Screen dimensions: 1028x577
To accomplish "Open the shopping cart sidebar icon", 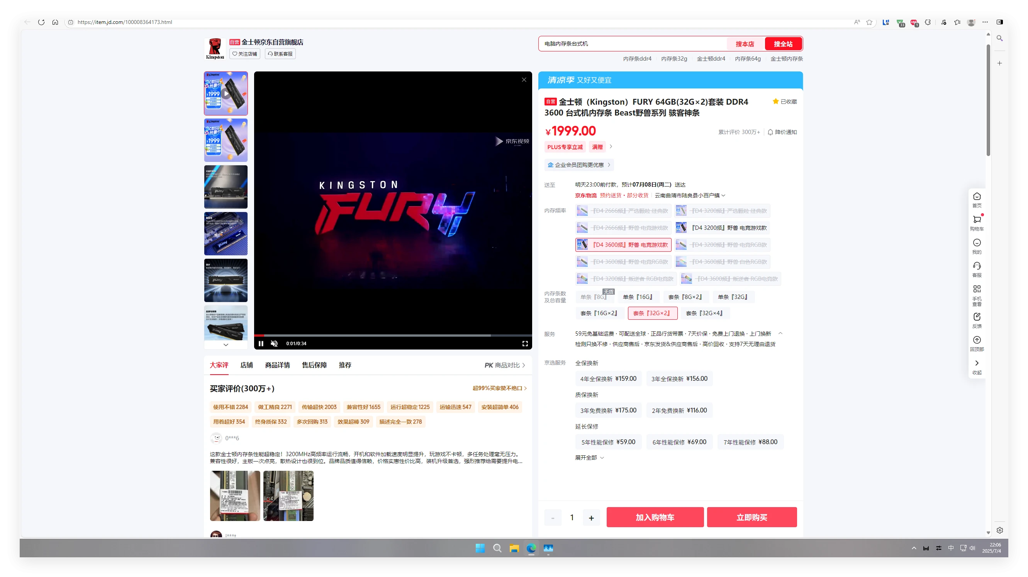I will pos(977,220).
